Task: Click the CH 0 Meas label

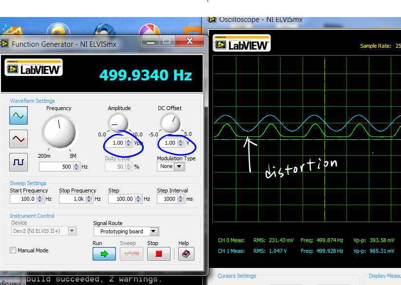Action: point(231,240)
